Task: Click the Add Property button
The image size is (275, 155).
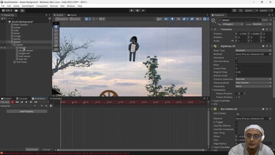Action: pos(27,112)
